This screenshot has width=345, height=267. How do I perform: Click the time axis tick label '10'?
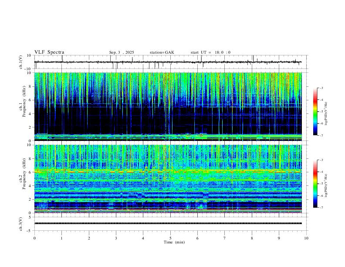coord(306,238)
